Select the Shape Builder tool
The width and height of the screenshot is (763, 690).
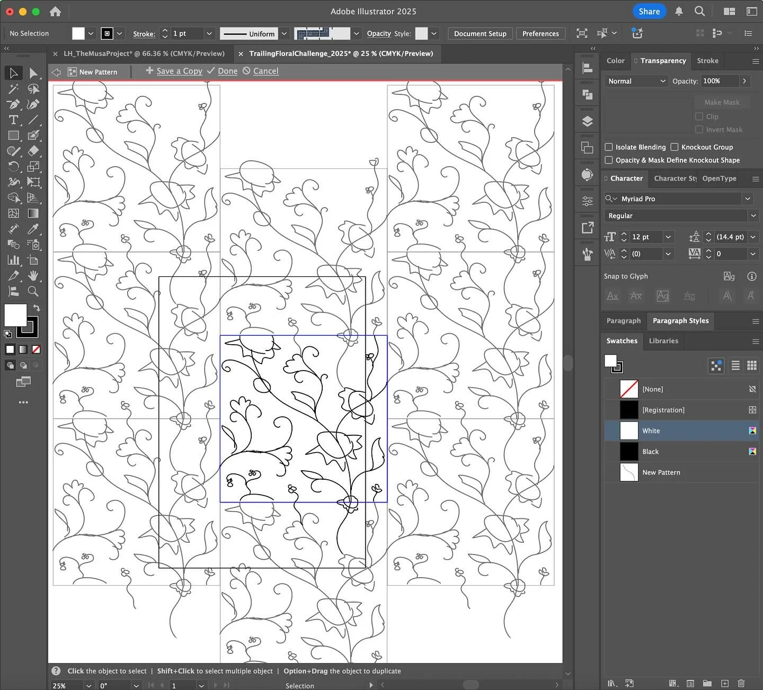14,198
